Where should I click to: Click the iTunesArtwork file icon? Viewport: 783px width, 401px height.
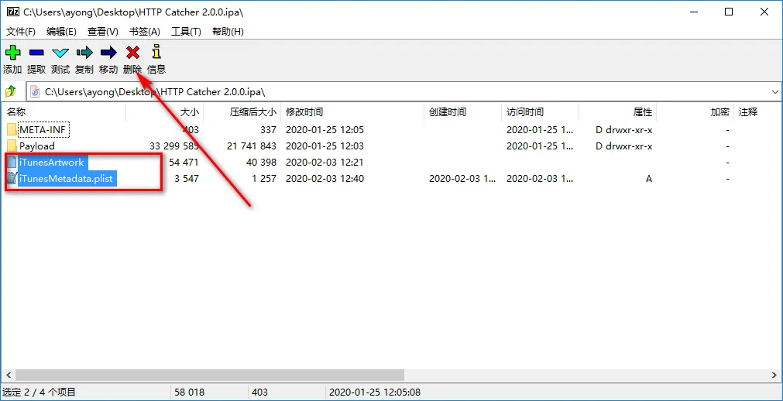point(12,163)
